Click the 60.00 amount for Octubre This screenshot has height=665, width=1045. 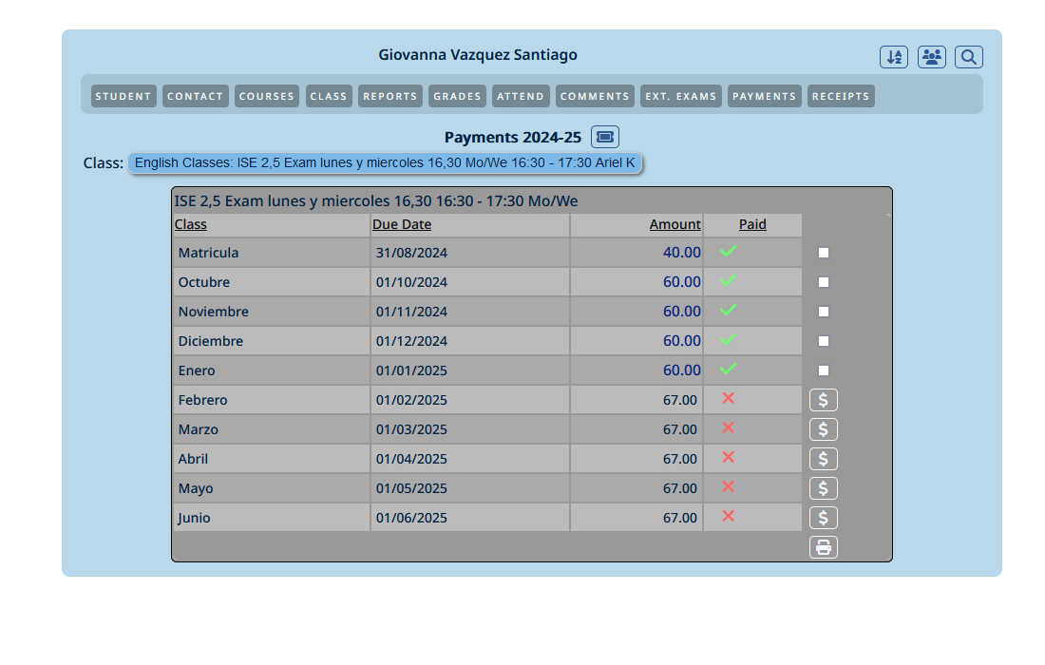(x=682, y=282)
